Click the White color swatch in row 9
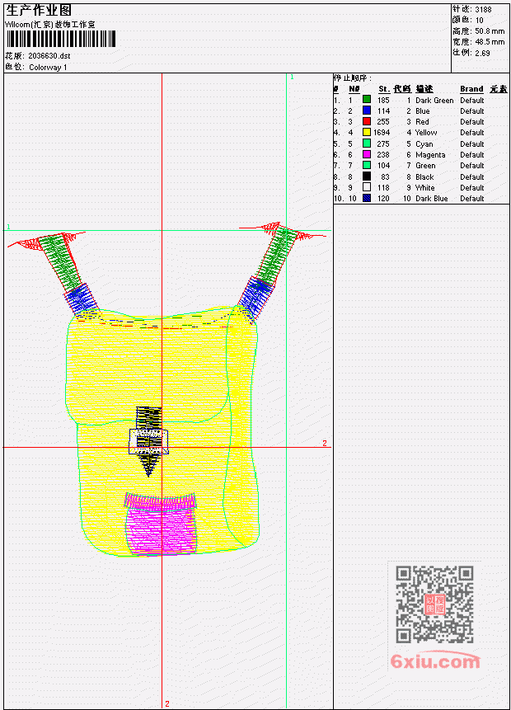Screen dimensions: 511x710 367,187
